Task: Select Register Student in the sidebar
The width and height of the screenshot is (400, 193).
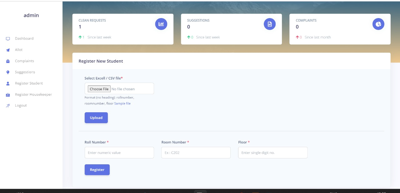Action: click(x=29, y=84)
